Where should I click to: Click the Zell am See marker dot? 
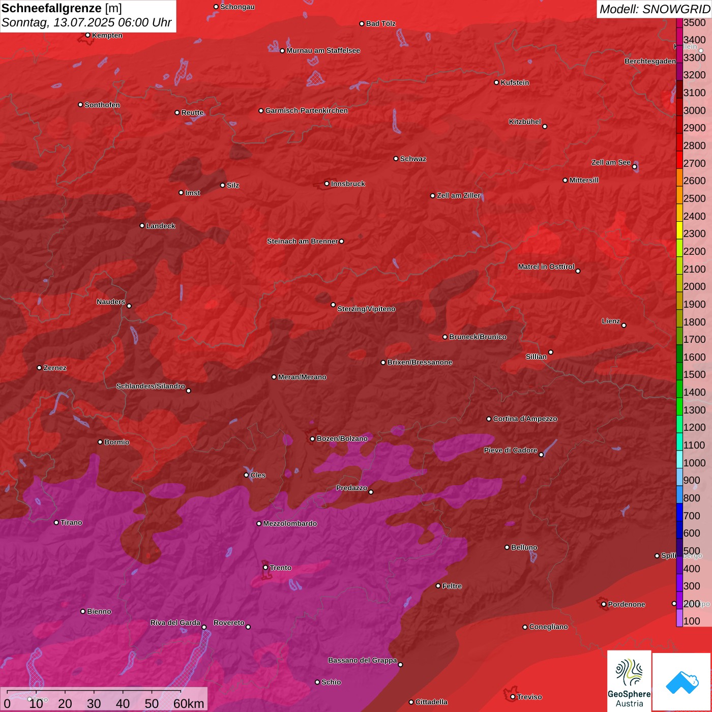click(x=635, y=167)
